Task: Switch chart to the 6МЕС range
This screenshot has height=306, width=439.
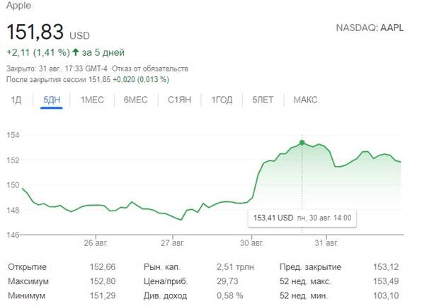Action: [135, 100]
